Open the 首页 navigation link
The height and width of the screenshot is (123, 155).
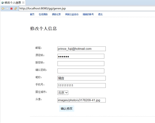32,14
